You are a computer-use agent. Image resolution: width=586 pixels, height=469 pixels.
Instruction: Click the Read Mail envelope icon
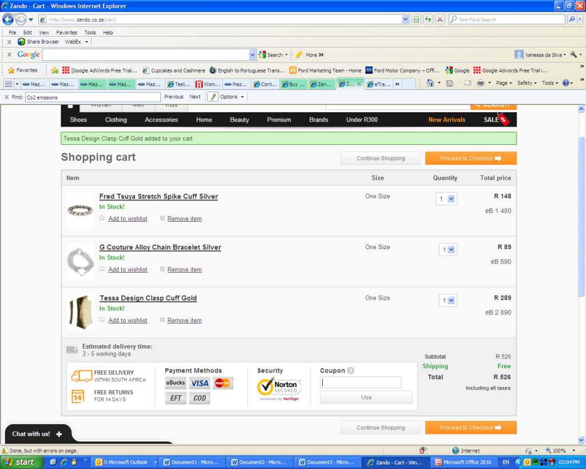click(x=468, y=83)
